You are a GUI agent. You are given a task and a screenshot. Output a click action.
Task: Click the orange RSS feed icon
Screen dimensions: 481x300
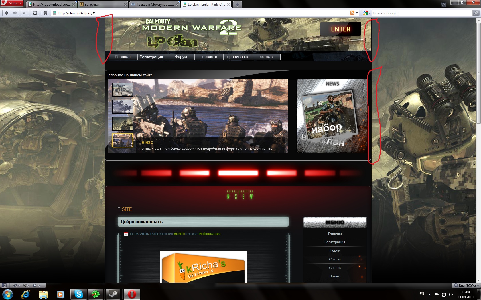(x=352, y=13)
